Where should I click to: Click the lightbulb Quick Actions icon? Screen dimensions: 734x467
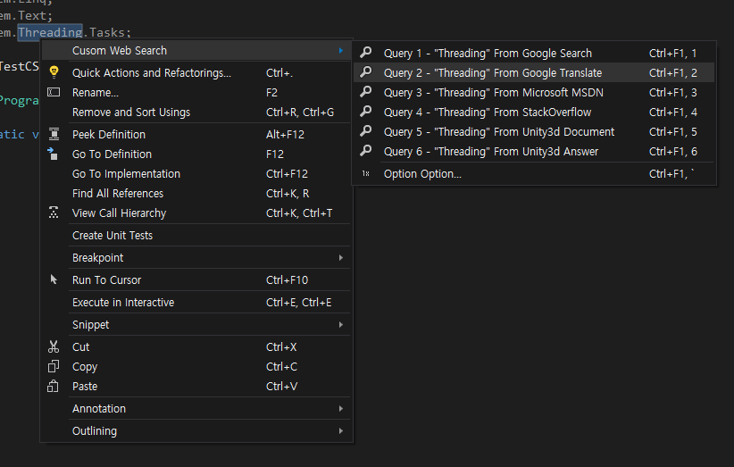[54, 72]
